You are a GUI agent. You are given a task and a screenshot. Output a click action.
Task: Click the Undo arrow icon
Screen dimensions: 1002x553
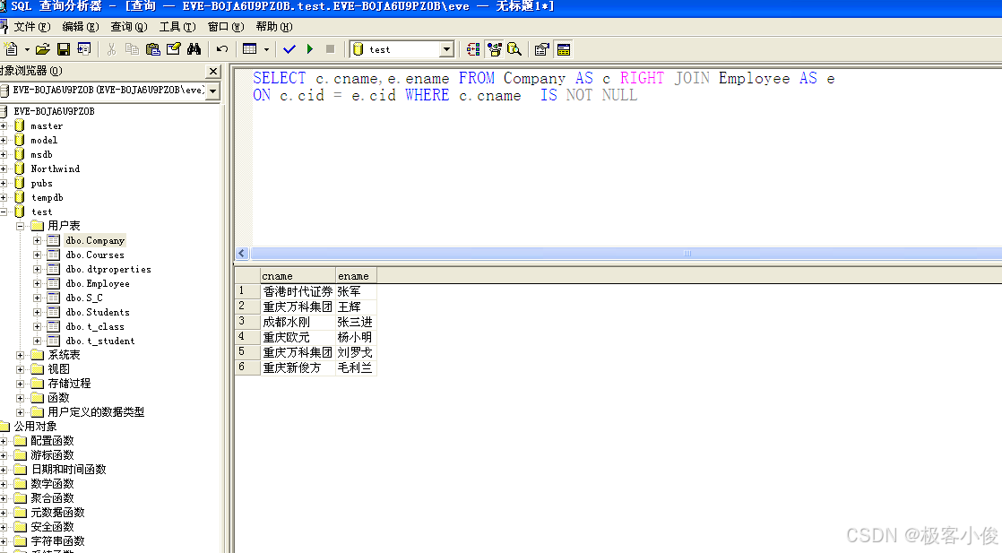221,49
